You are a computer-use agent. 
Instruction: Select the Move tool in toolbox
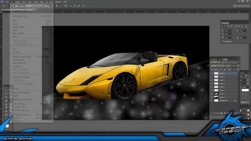click(x=11, y=90)
